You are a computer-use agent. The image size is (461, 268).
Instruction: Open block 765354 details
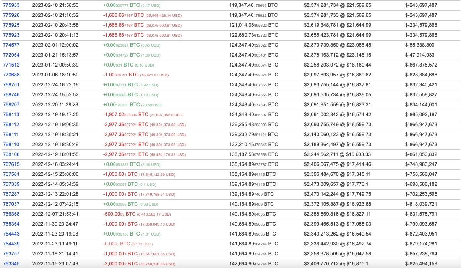click(x=11, y=224)
